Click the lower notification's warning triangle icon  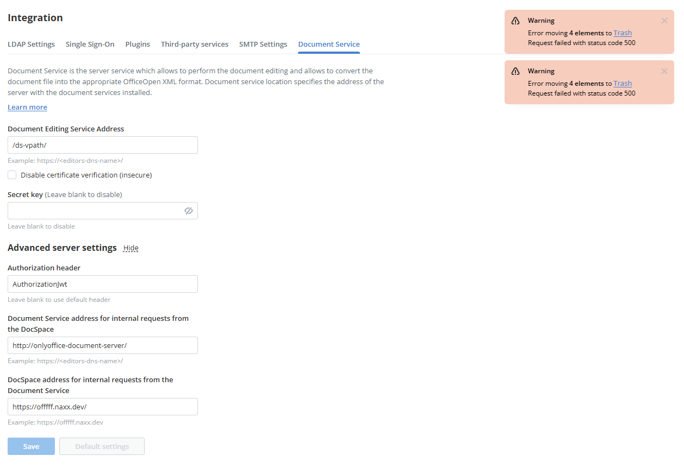click(x=515, y=71)
